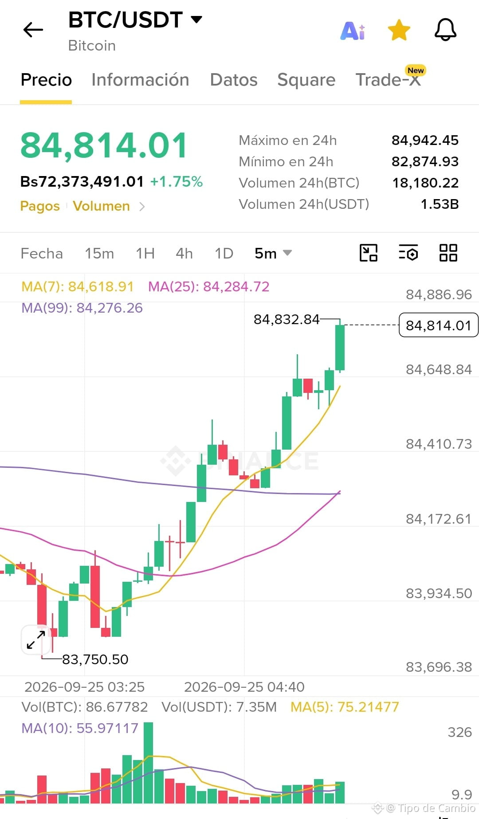This screenshot has height=819, width=479.
Task: Tap the back arrow icon
Action: point(33,30)
